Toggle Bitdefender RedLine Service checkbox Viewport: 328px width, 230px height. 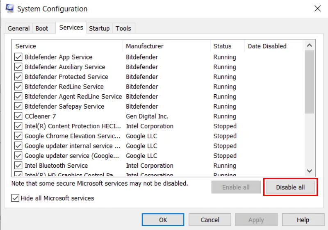pyautogui.click(x=18, y=87)
